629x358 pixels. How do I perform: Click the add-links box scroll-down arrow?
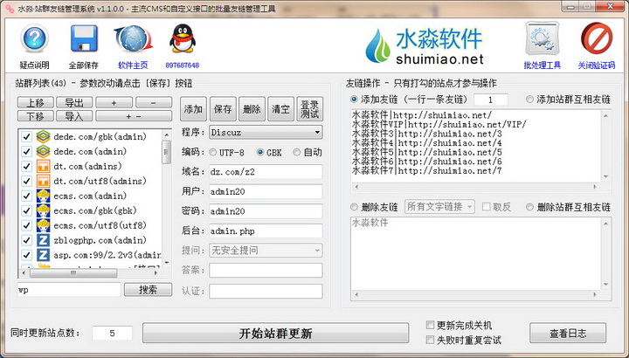click(606, 176)
